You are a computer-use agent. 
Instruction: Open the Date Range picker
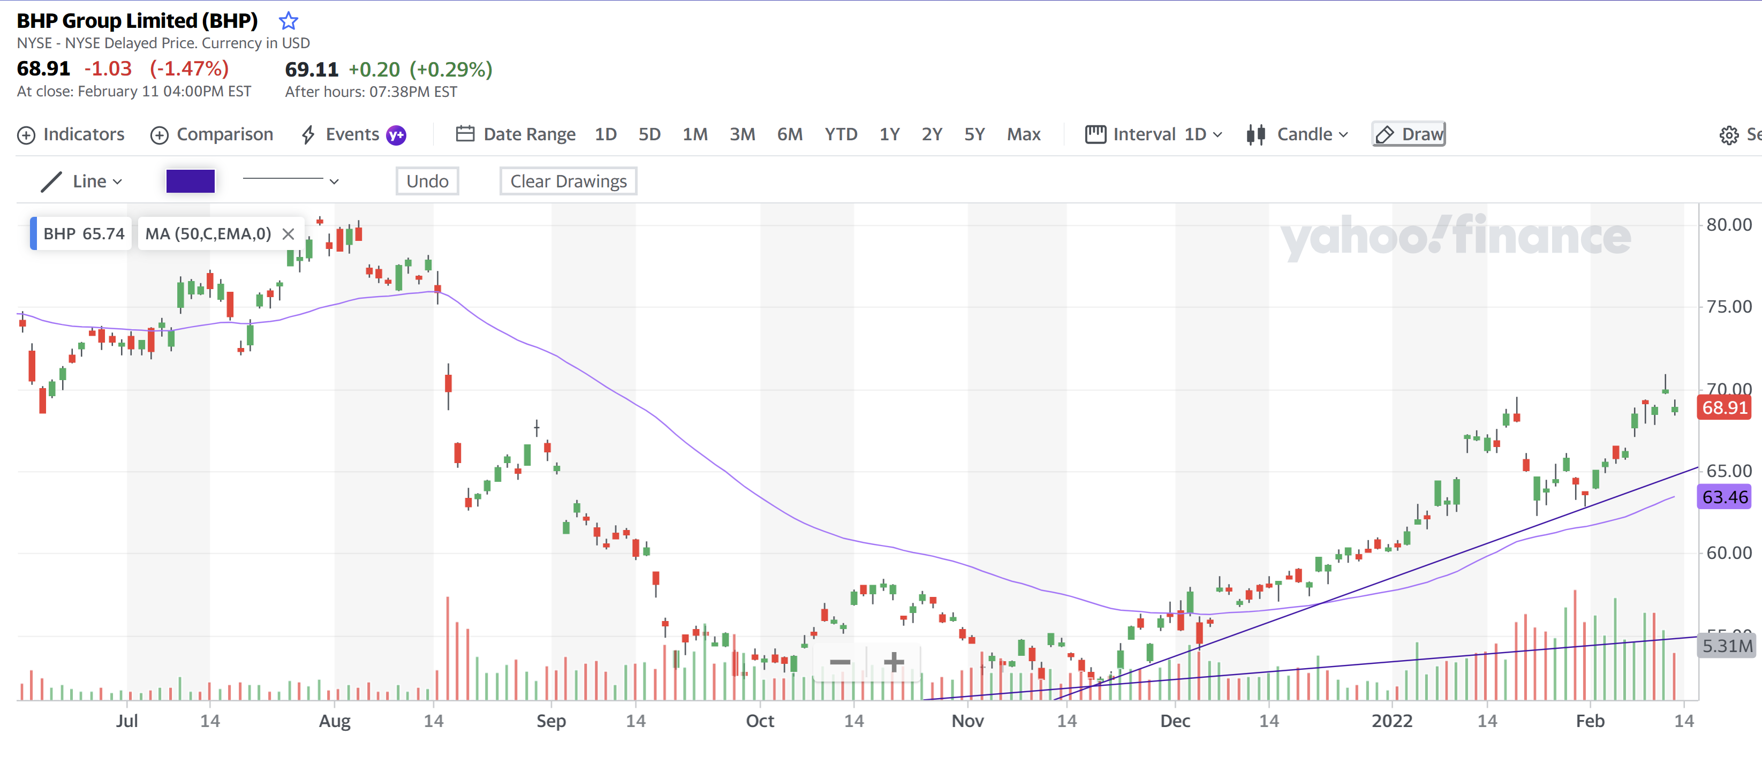click(x=516, y=135)
